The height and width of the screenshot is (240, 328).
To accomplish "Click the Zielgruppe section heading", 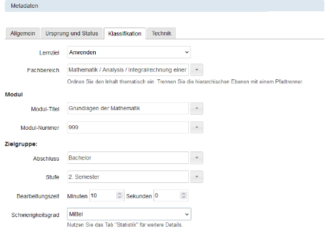I will tap(21, 144).
